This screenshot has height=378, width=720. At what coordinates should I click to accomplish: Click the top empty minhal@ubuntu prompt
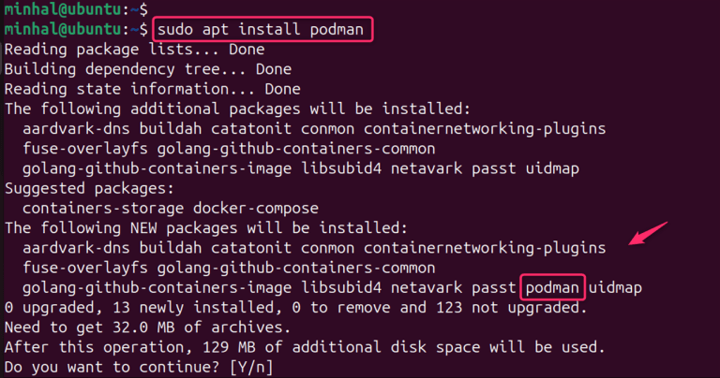(76, 8)
